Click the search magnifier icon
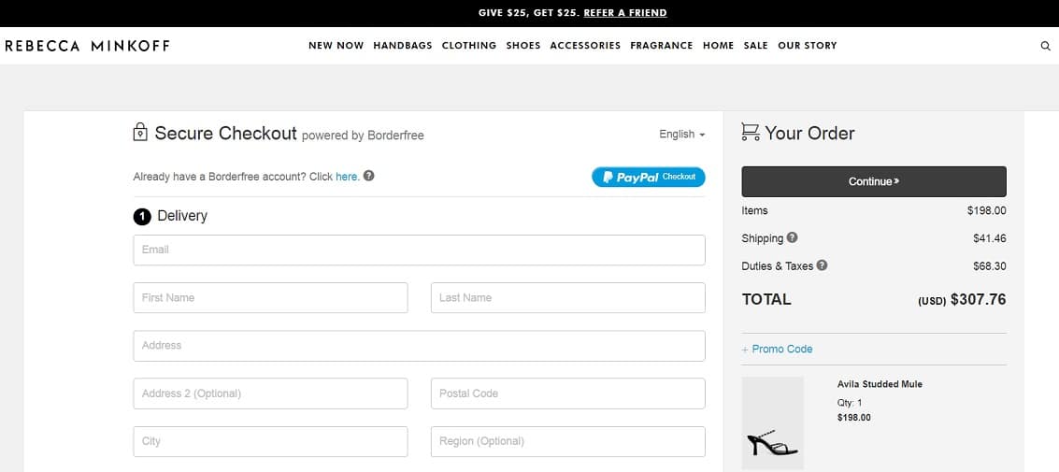 tap(1046, 46)
